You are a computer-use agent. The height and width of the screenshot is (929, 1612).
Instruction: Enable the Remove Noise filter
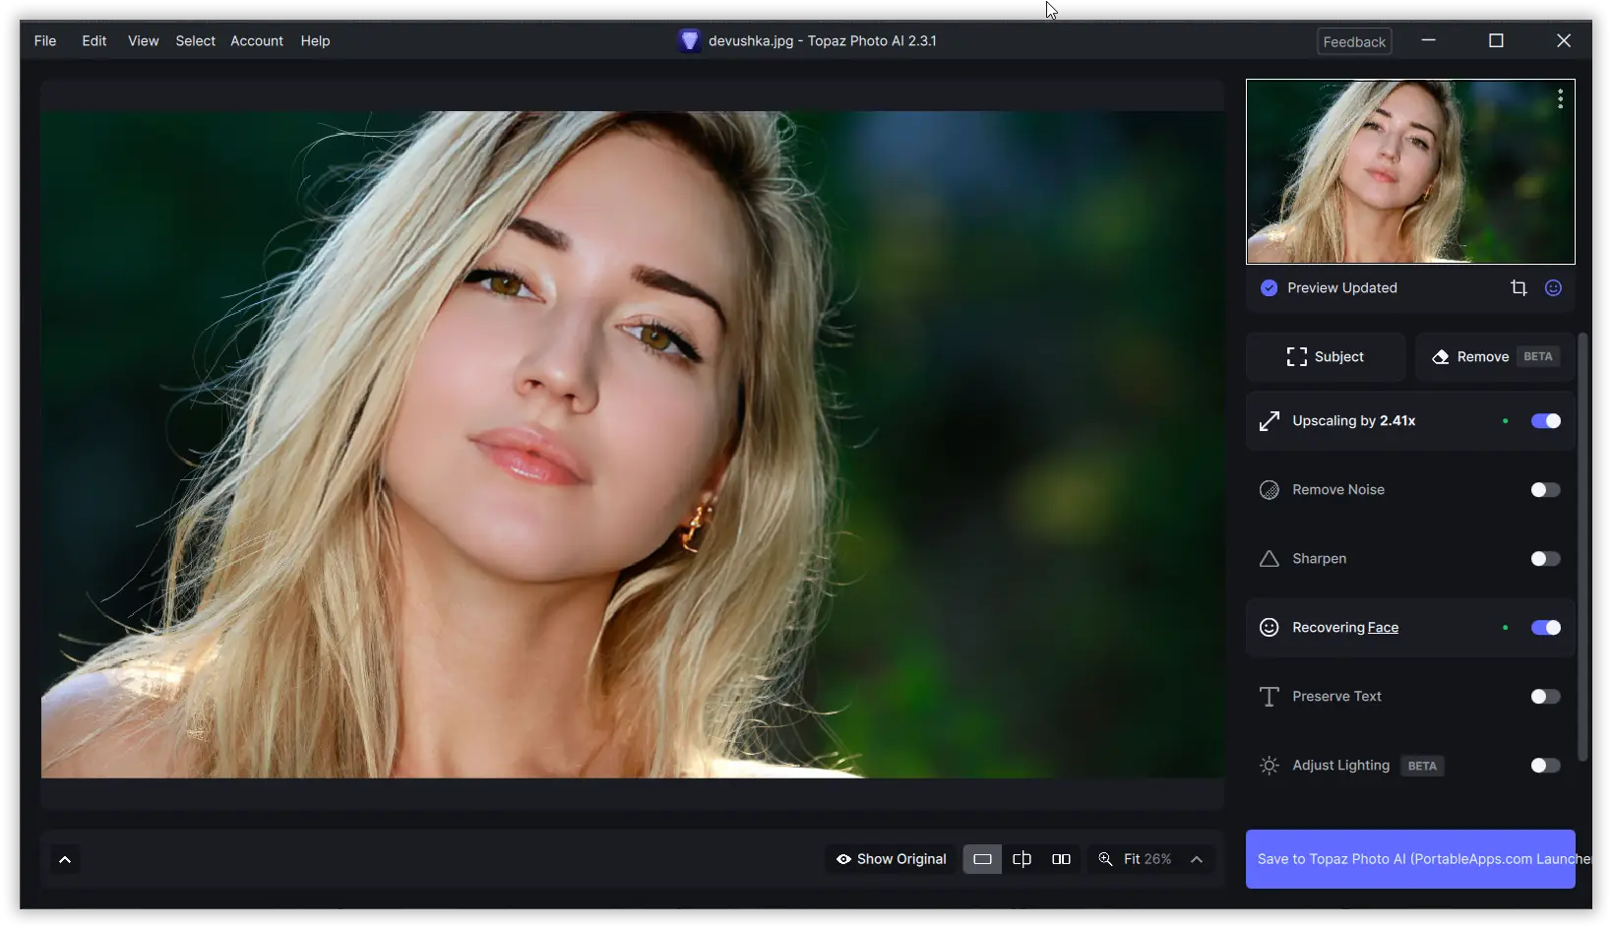coord(1544,489)
